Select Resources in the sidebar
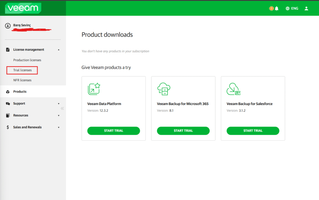 21,115
